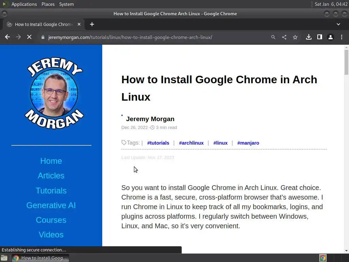Image resolution: width=349 pixels, height=262 pixels.
Task: Open the Chrome profile menu
Action: (331, 37)
